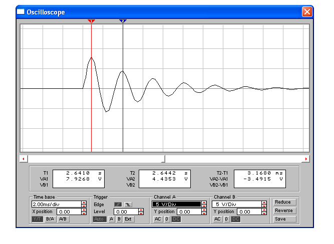The image size is (334, 244).
Task: Increase the trigger Level value
Action: coord(141,210)
